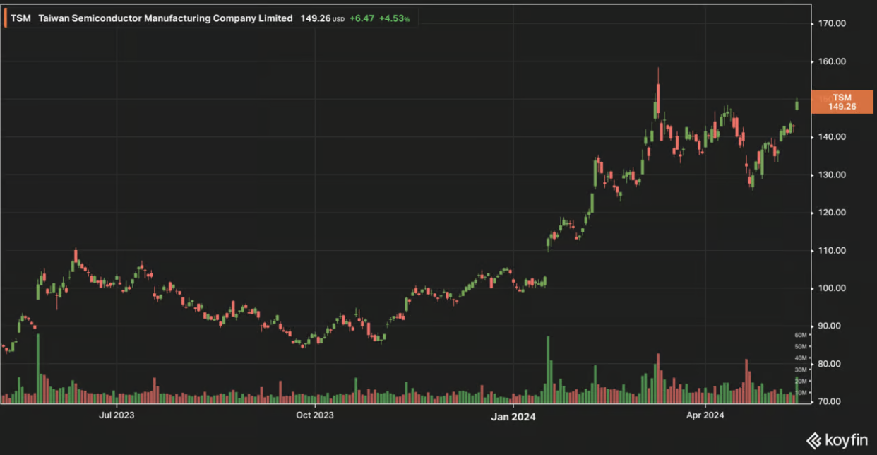Viewport: 877px width, 455px height.
Task: Click the orange TSM color bar in legend
Action: [6, 18]
